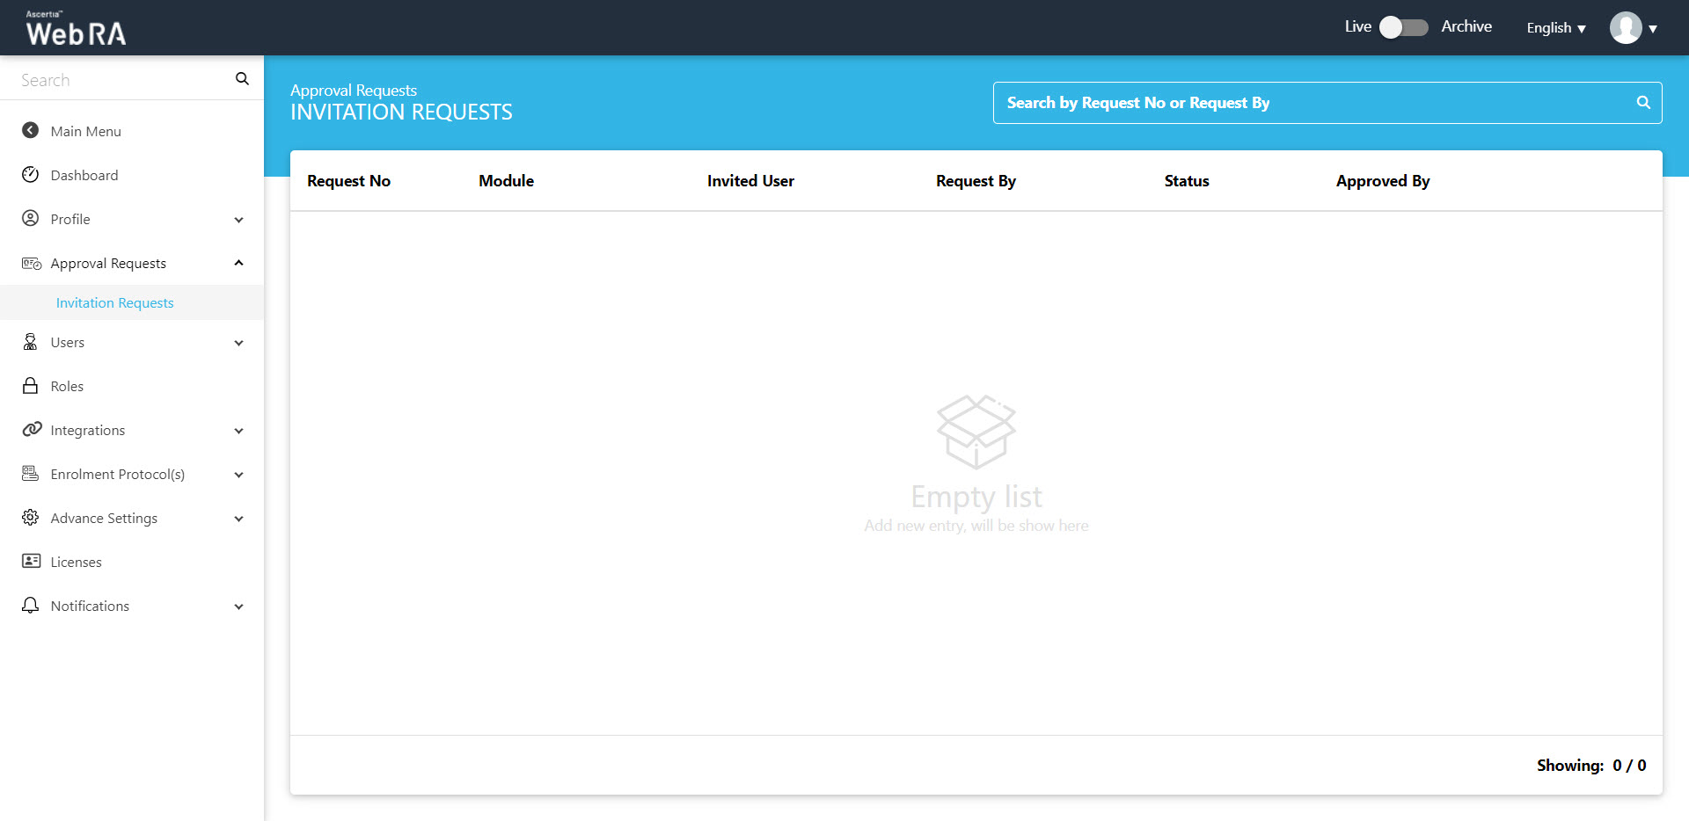Collapse the Approval Requests section
This screenshot has height=821, width=1689.
point(238,263)
